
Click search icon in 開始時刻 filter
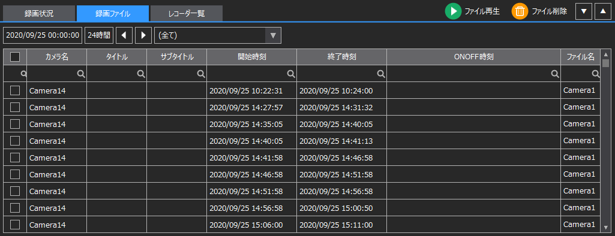click(291, 74)
